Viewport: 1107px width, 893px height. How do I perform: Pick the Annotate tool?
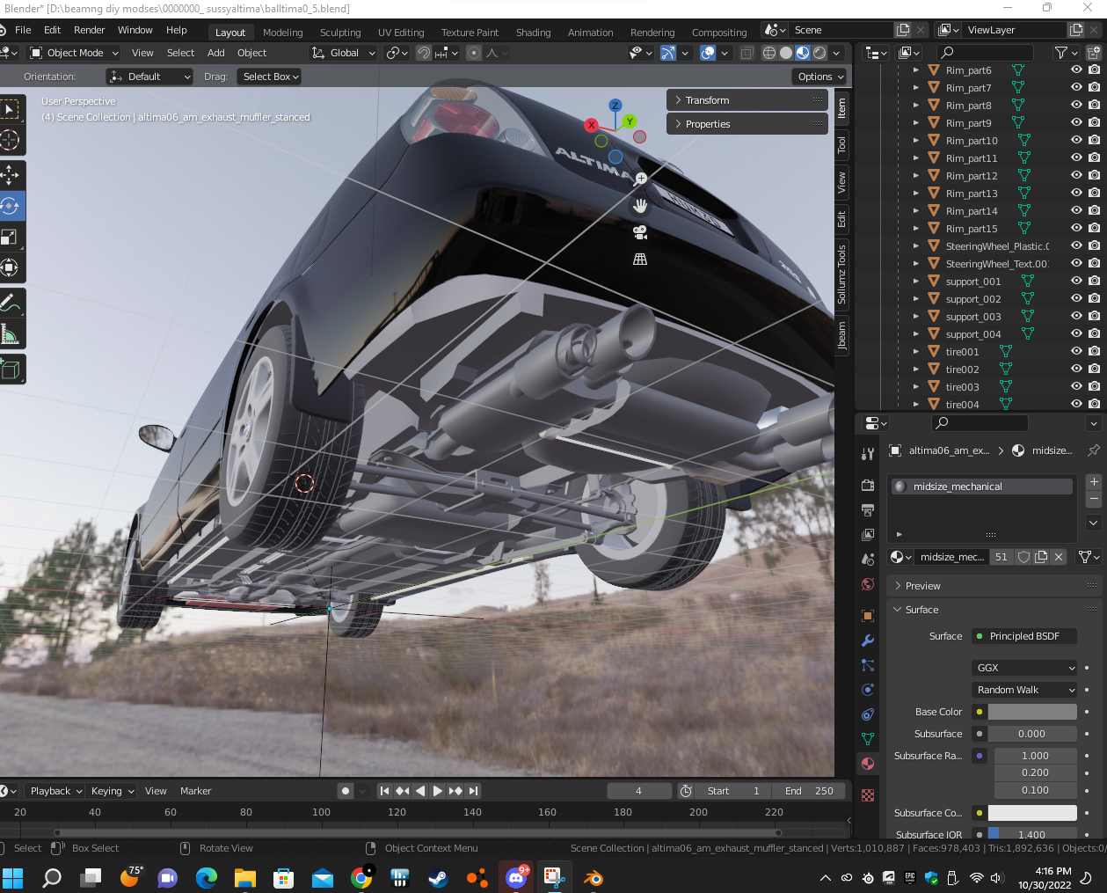tap(10, 304)
